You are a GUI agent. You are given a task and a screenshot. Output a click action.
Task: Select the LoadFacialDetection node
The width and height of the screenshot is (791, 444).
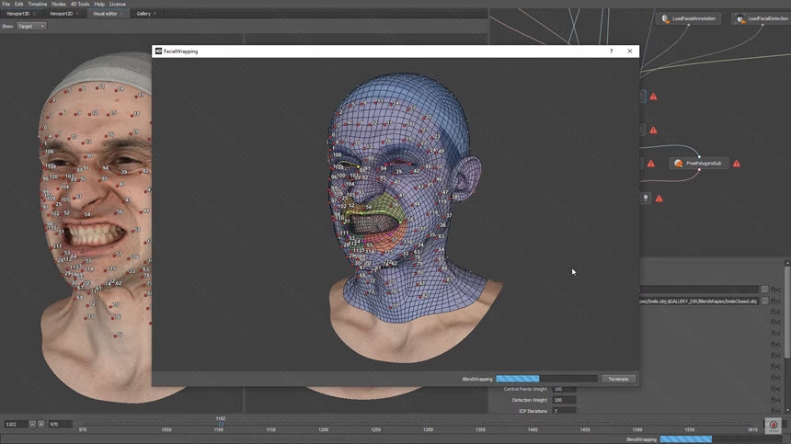762,18
